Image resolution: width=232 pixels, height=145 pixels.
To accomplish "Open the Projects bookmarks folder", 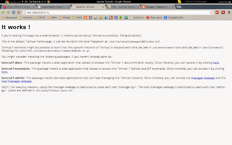I will pos(26,18).
